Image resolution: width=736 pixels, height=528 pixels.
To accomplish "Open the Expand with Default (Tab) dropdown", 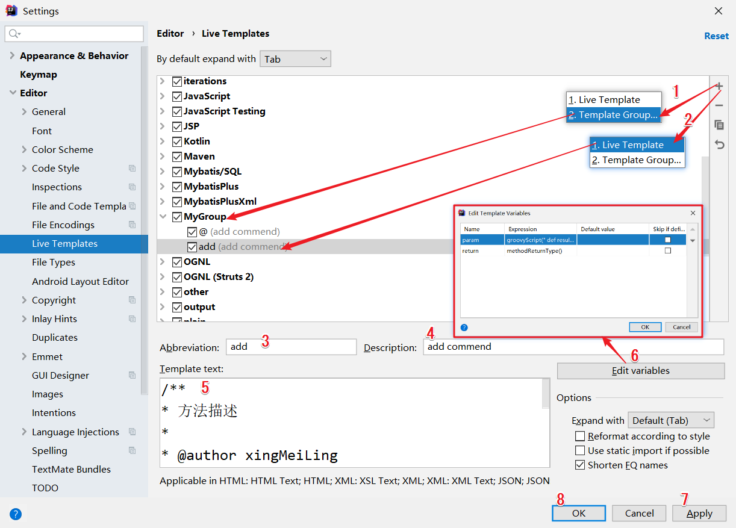I will 670,420.
